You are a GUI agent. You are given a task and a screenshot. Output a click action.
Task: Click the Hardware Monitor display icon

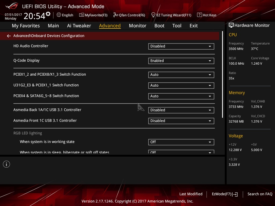click(x=231, y=25)
